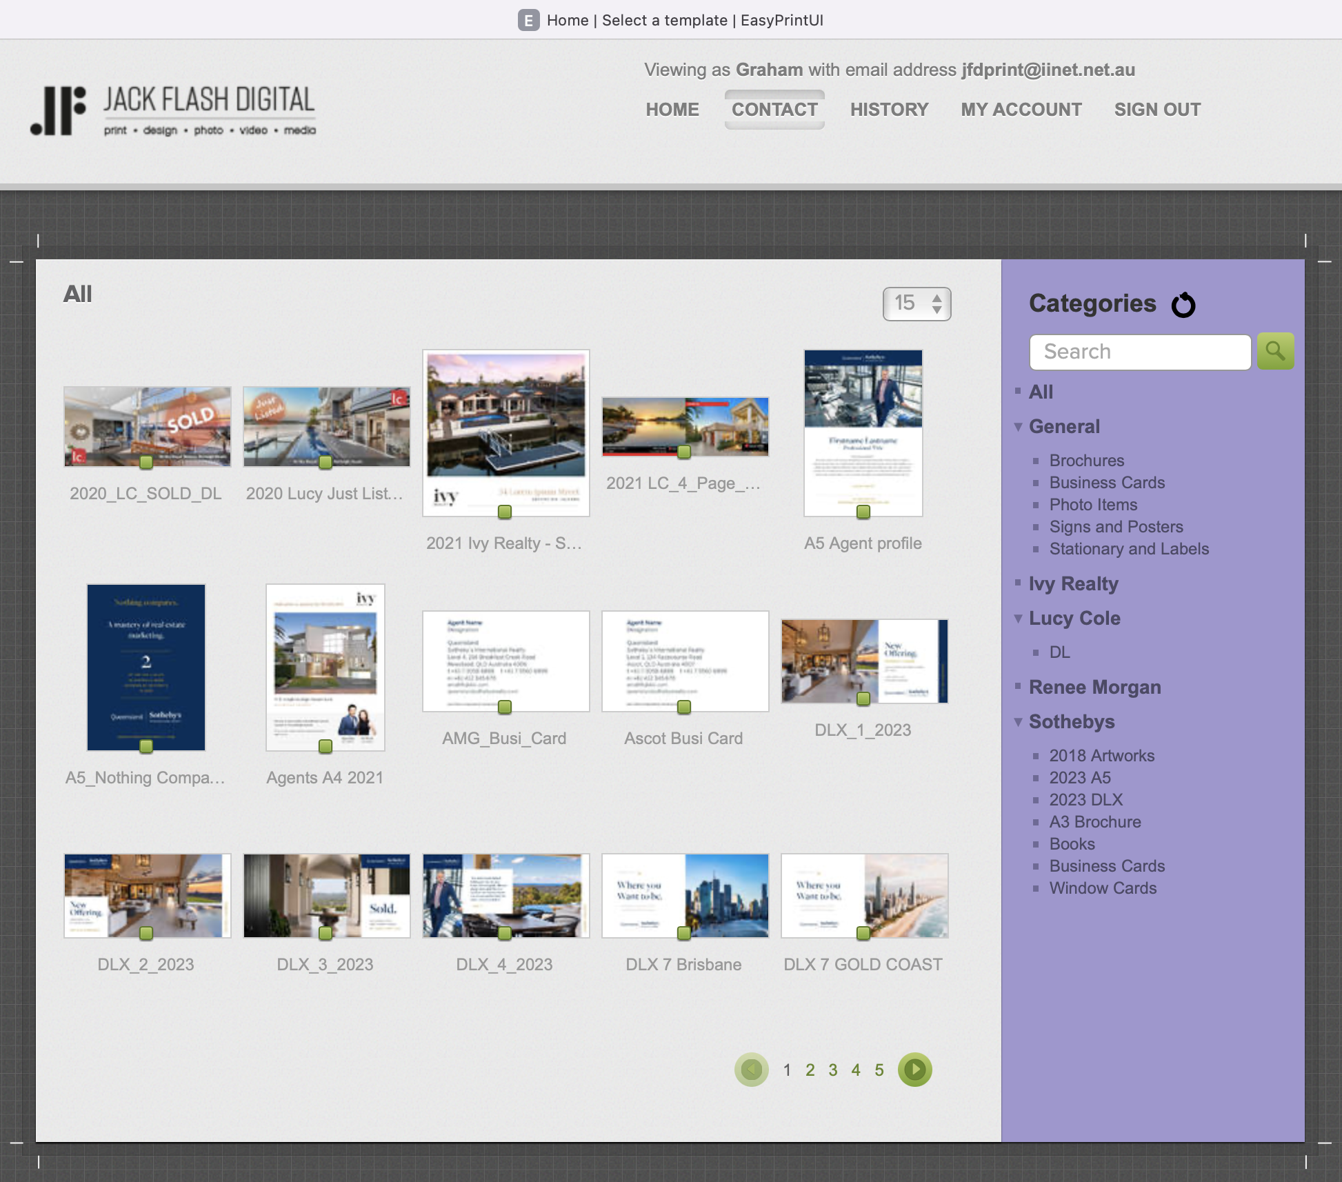The height and width of the screenshot is (1182, 1342).
Task: Open the DL subcategory under Lucy Cole
Action: [1060, 652]
